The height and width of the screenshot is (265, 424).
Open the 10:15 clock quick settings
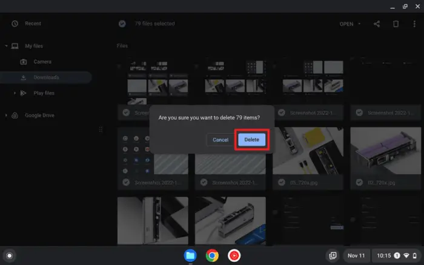click(x=383, y=255)
